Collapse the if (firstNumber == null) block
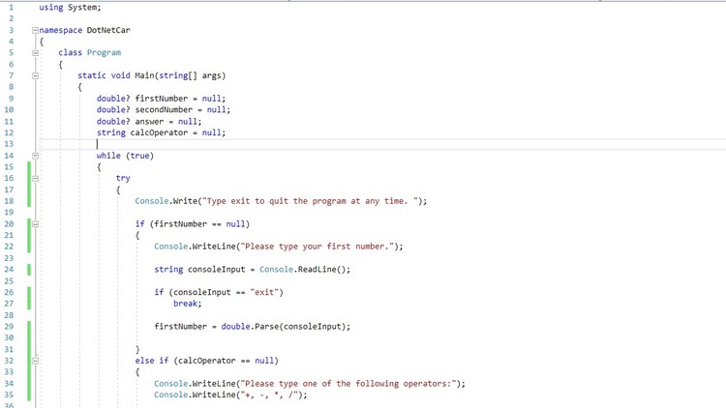 (x=35, y=223)
